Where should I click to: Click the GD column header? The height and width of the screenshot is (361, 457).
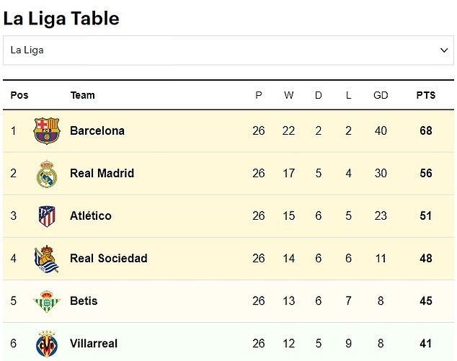pyautogui.click(x=381, y=95)
